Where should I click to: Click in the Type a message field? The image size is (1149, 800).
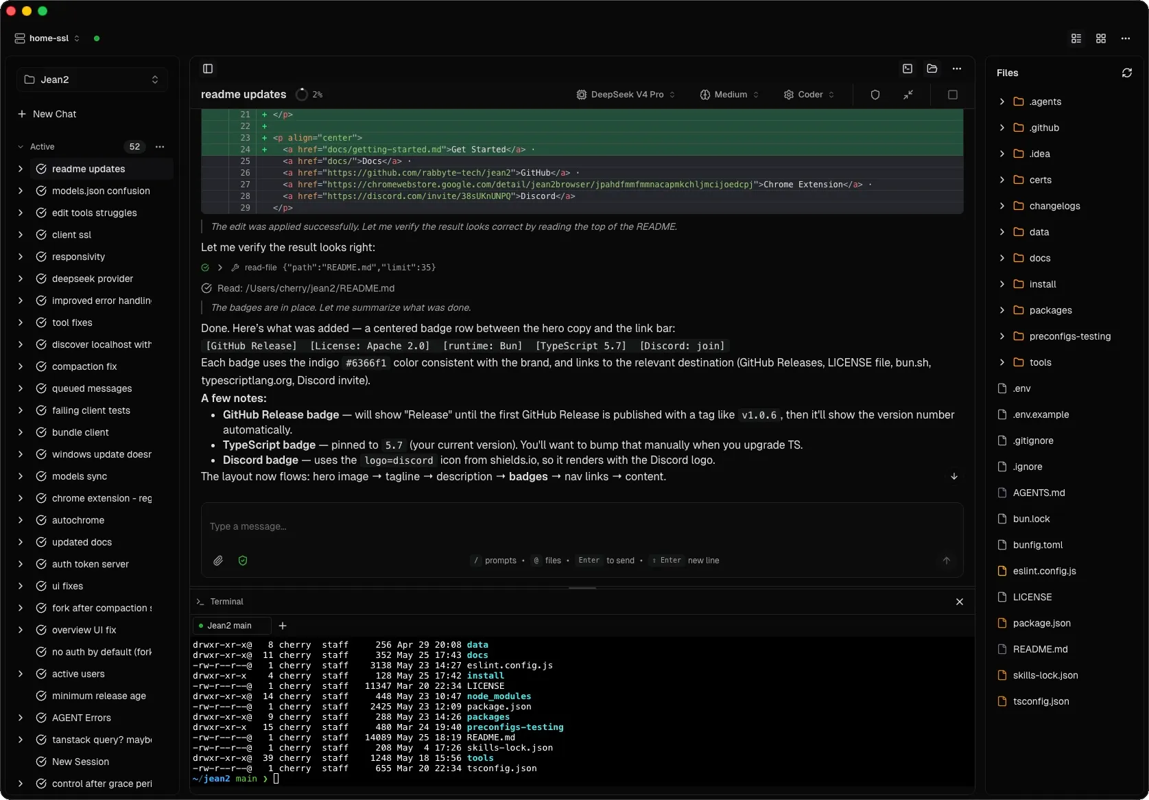[582, 526]
